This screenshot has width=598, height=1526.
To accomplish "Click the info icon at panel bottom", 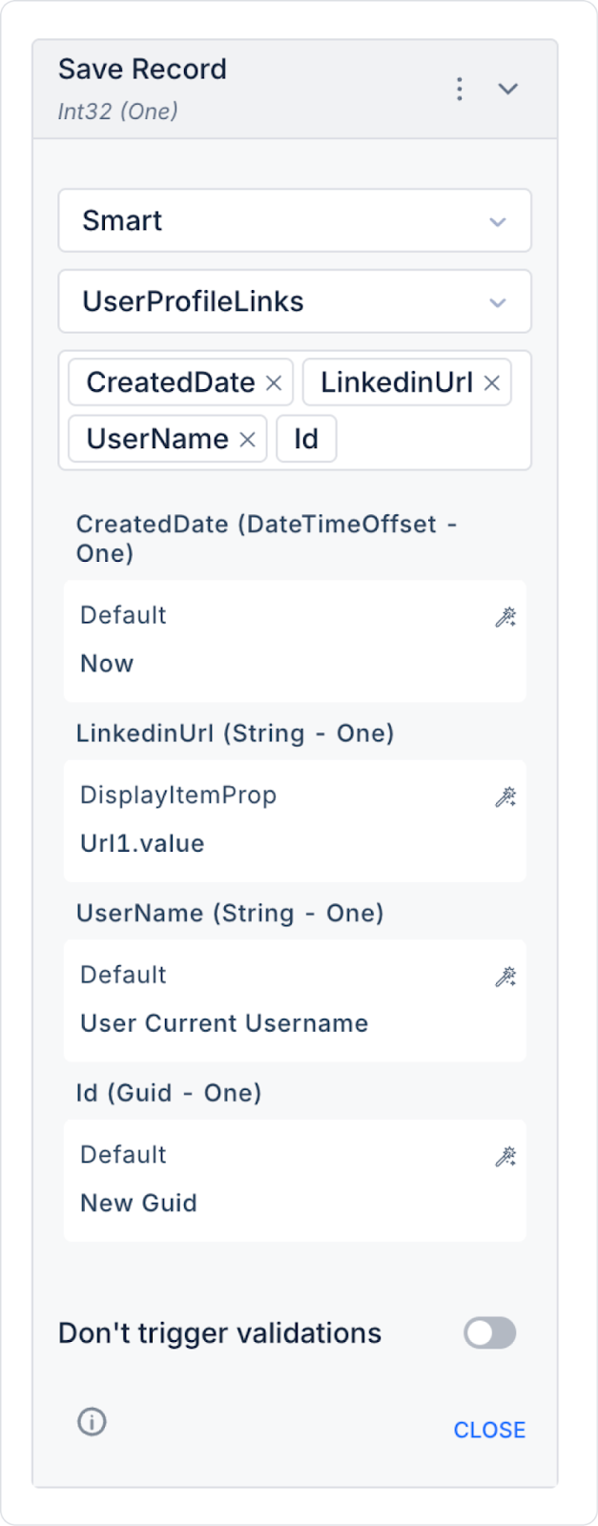I will 92,1422.
